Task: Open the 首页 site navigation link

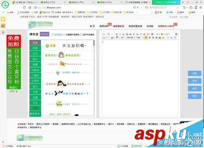Action: pos(92,26)
